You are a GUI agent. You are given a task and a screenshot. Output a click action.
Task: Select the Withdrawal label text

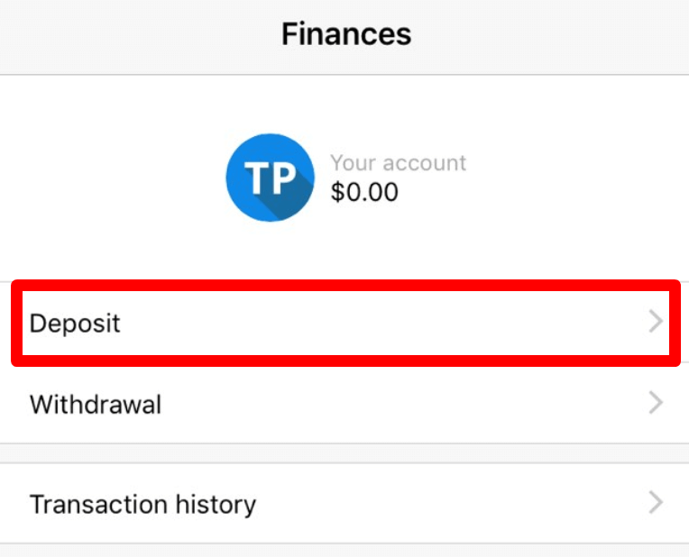(96, 404)
